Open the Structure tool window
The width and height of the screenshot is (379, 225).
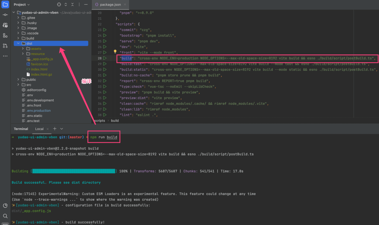pos(5,35)
